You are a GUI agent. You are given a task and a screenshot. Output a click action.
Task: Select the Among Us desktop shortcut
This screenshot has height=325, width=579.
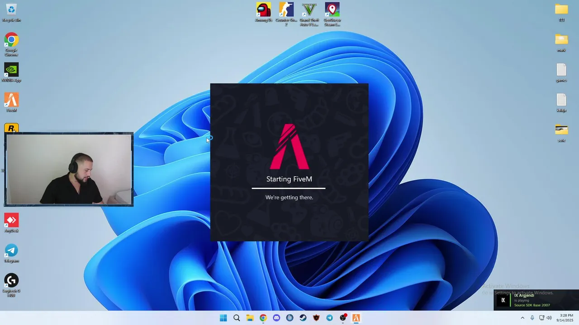264,12
